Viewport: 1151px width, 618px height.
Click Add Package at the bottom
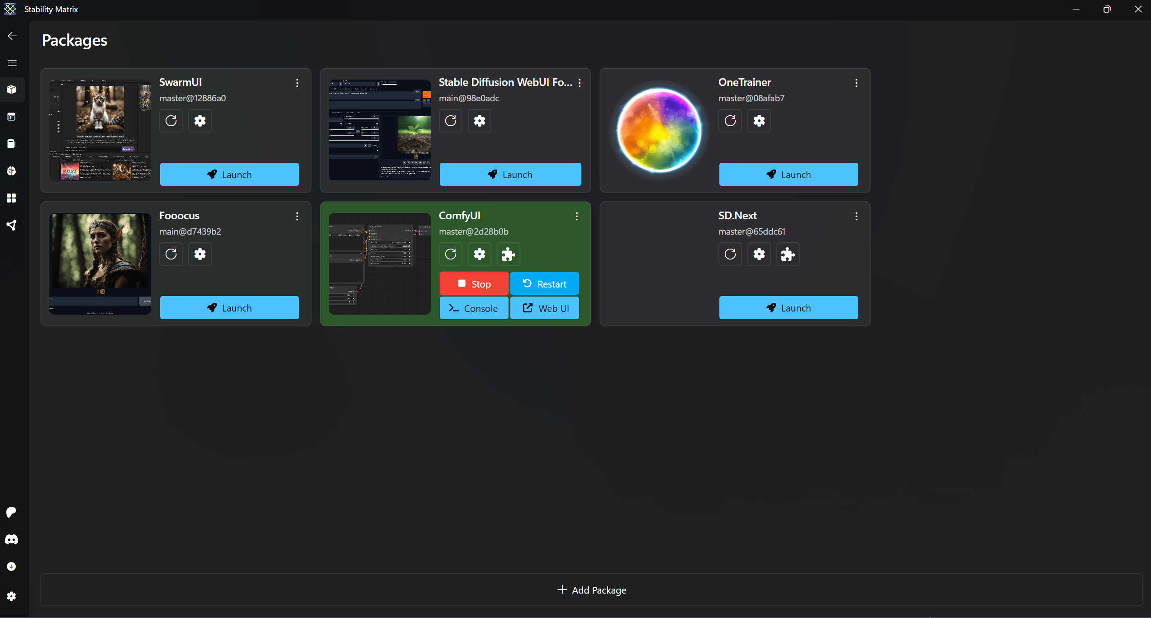click(x=592, y=590)
